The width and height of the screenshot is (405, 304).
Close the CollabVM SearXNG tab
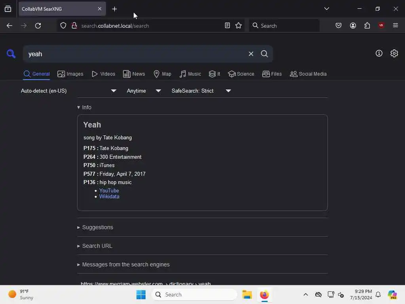coord(100,9)
